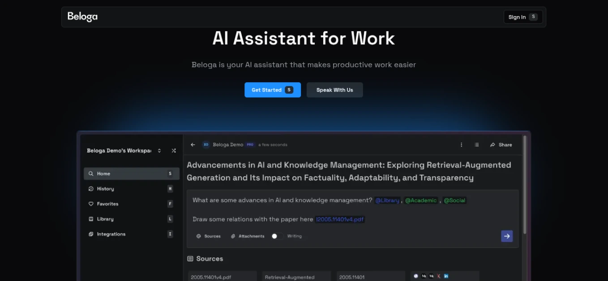The width and height of the screenshot is (608, 281).
Task: Click the LinkedIn icon in the sources card
Action: tap(446, 276)
